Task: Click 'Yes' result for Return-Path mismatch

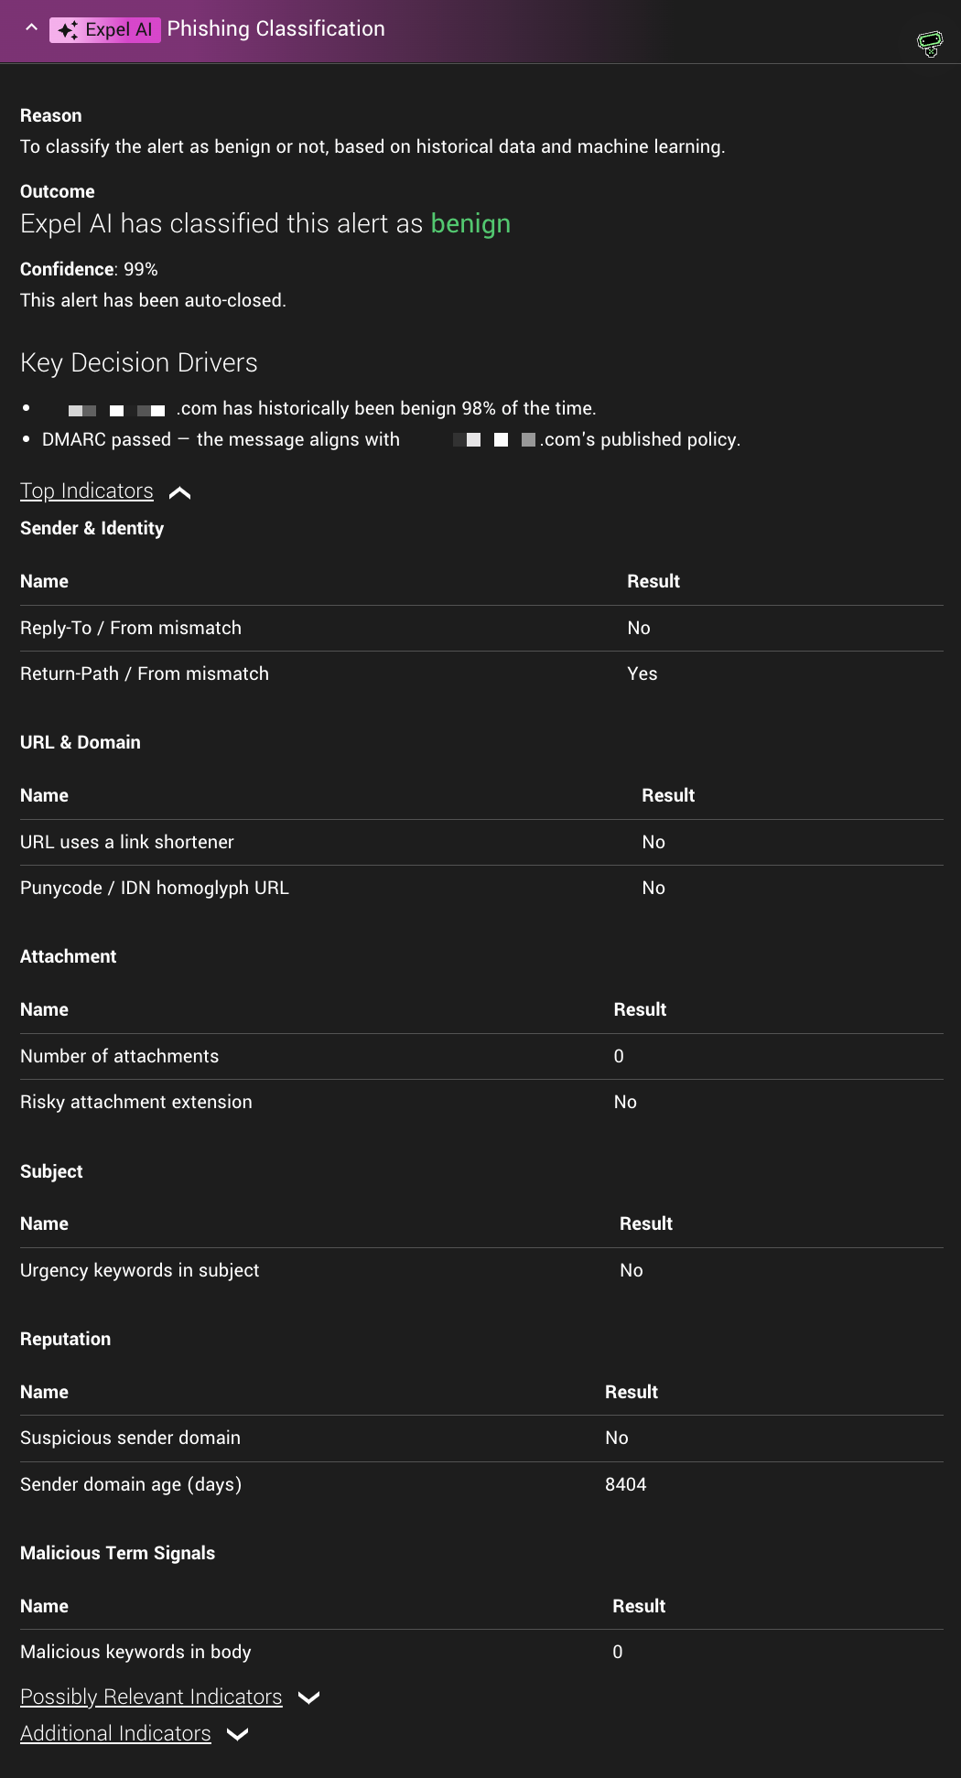Action: [642, 673]
